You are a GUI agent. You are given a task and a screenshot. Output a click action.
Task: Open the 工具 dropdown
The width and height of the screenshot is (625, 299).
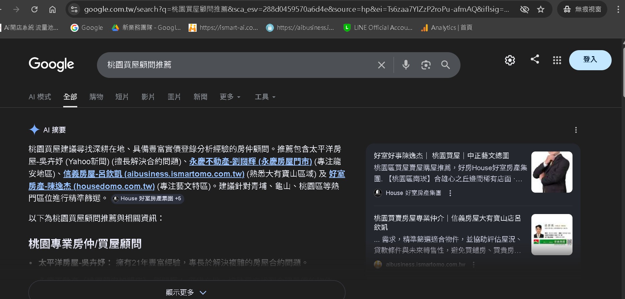pos(265,97)
